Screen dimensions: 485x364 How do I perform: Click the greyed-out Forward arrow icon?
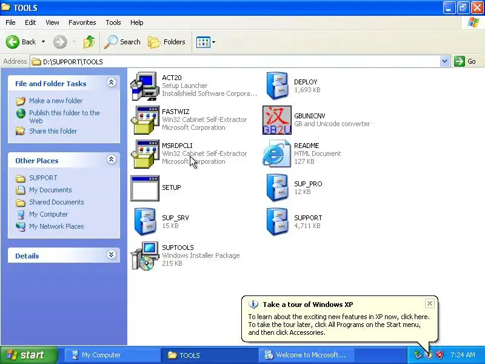click(x=60, y=42)
